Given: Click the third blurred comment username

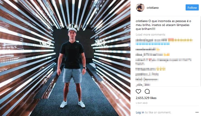Looking at the screenshot, I should pyautogui.click(x=149, y=55).
